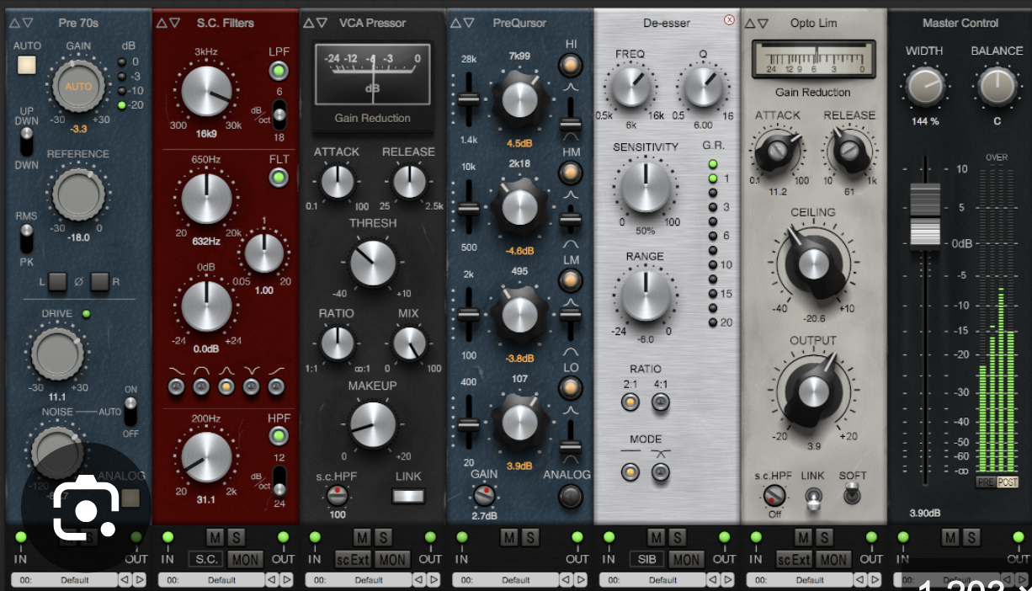Flip the LPF 6/18 dB/oct slope switch
The width and height of the screenshot is (1032, 591).
(279, 114)
